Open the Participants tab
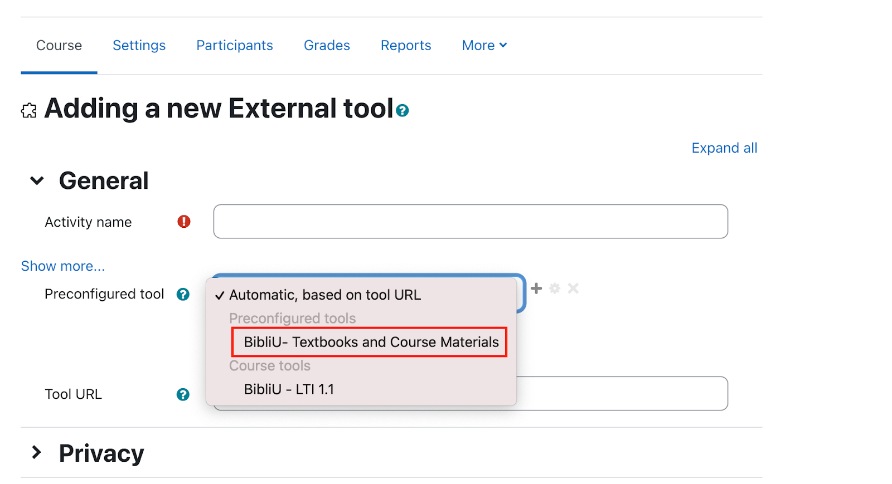This screenshot has width=892, height=484. 235,45
